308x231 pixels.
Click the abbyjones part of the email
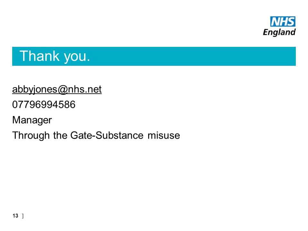pos(35,90)
